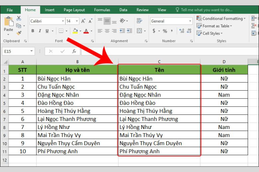Apply the yellow fill color bucket
This screenshot has height=172, width=259.
(75, 31)
